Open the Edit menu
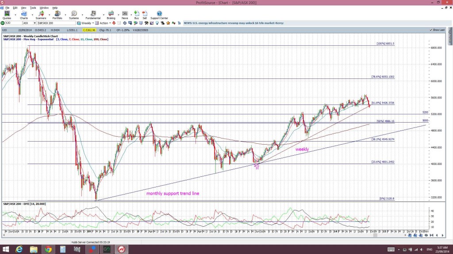 tap(15, 8)
